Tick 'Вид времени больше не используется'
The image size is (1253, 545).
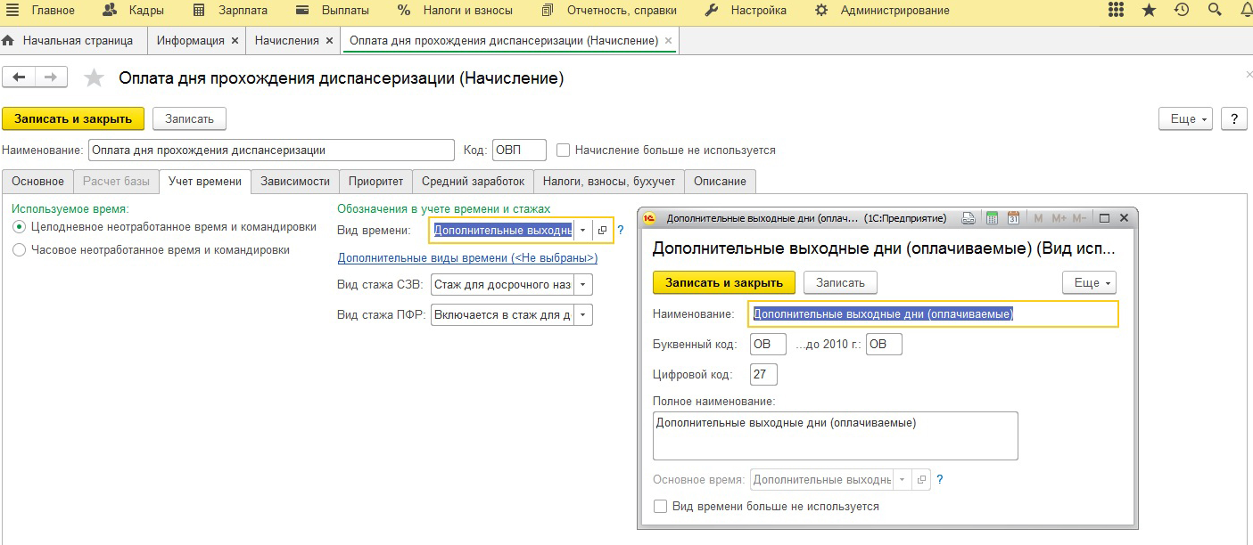click(x=660, y=506)
